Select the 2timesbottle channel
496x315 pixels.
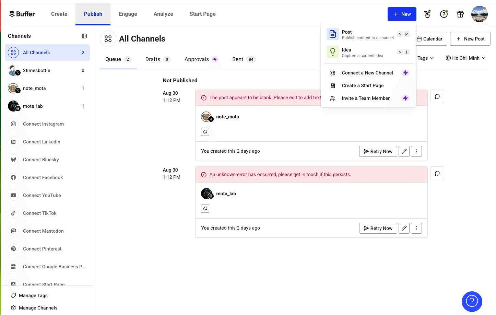click(47, 70)
